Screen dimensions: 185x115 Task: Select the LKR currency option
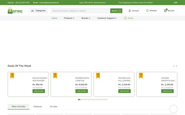coord(175,3)
